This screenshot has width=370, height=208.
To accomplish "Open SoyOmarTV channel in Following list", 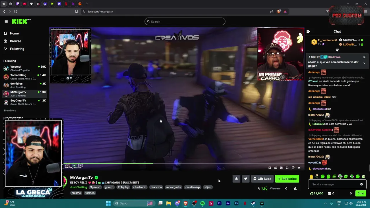I will coord(25,102).
